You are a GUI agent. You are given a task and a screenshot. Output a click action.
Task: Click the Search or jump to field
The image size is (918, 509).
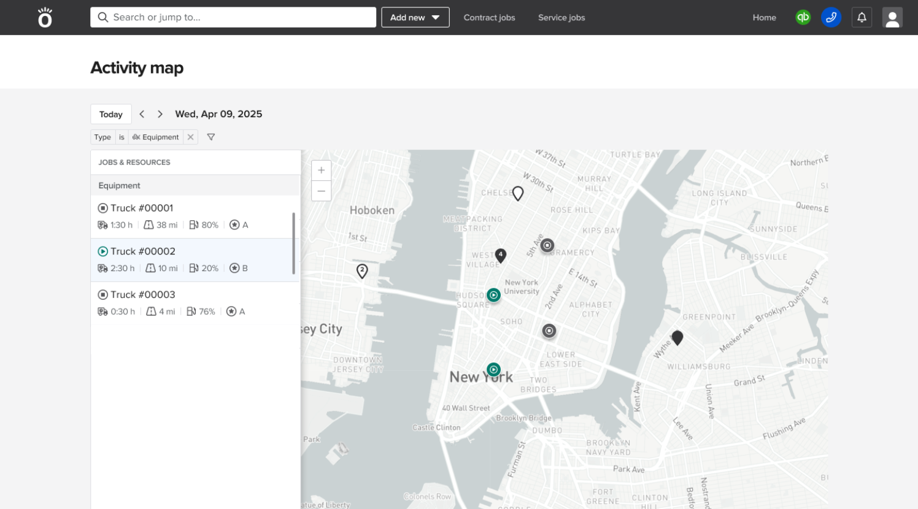point(233,17)
